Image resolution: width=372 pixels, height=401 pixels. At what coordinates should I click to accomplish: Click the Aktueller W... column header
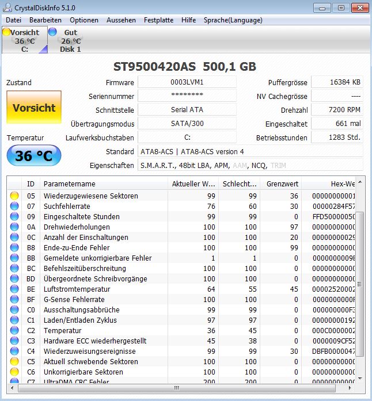pos(193,184)
